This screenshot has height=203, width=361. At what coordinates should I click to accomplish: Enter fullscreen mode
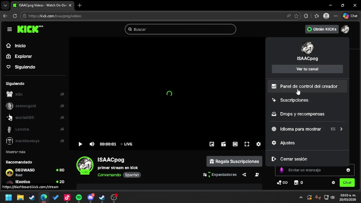click(247, 144)
